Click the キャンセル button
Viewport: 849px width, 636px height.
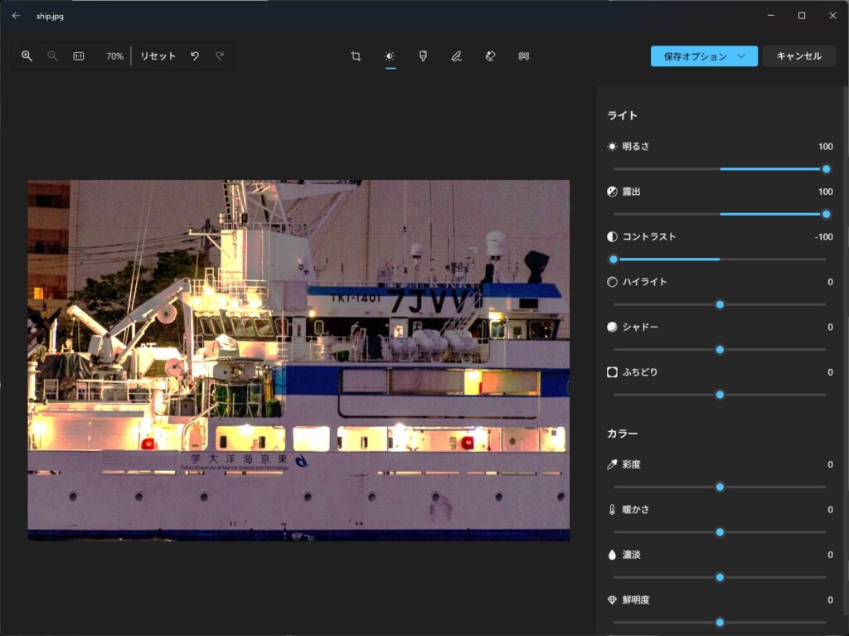798,56
